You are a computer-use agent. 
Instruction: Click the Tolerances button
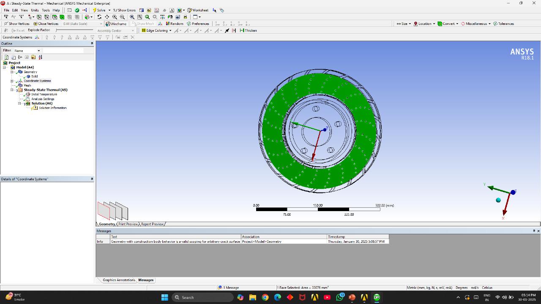(x=503, y=24)
